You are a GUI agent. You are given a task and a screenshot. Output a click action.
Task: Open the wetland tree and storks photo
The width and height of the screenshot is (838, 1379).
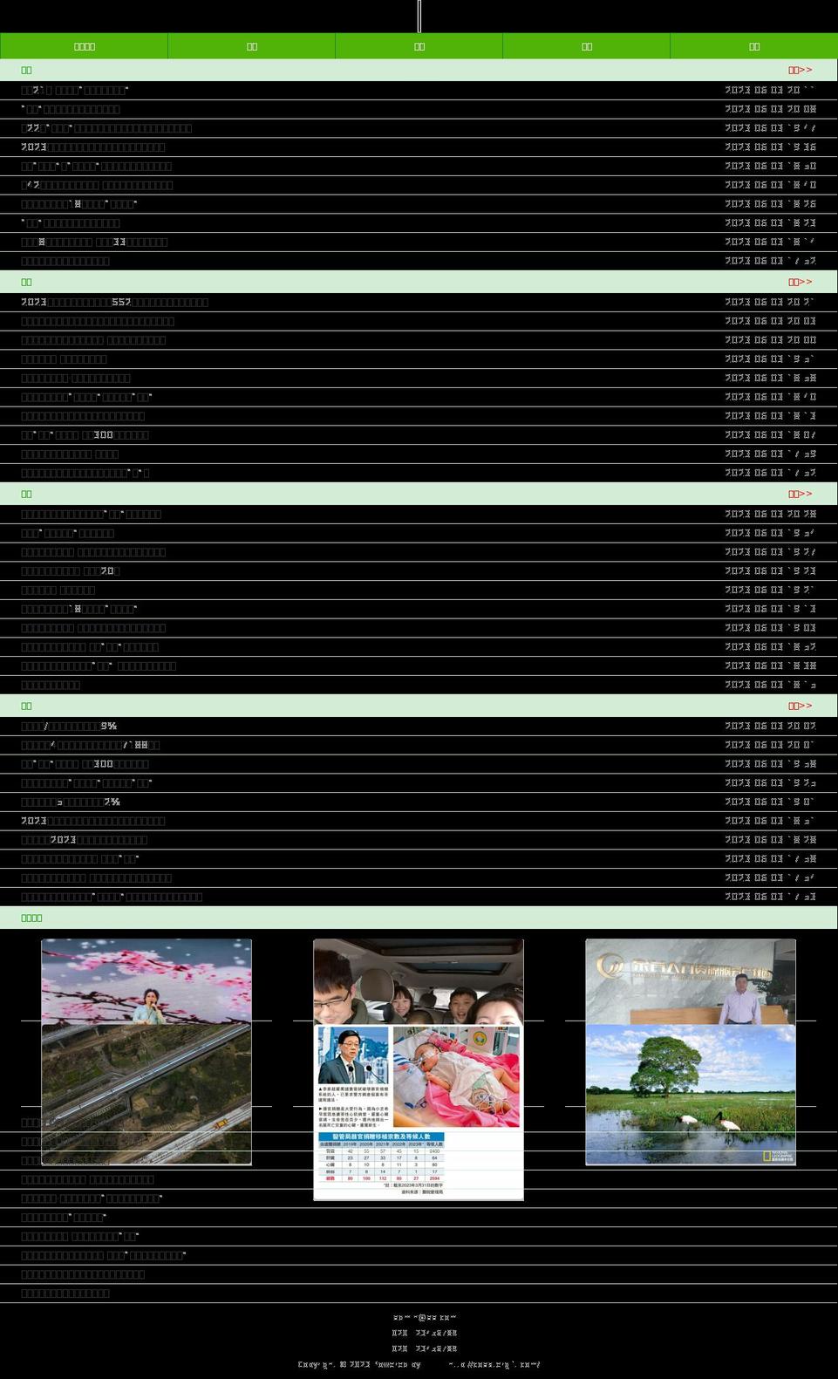point(691,1094)
